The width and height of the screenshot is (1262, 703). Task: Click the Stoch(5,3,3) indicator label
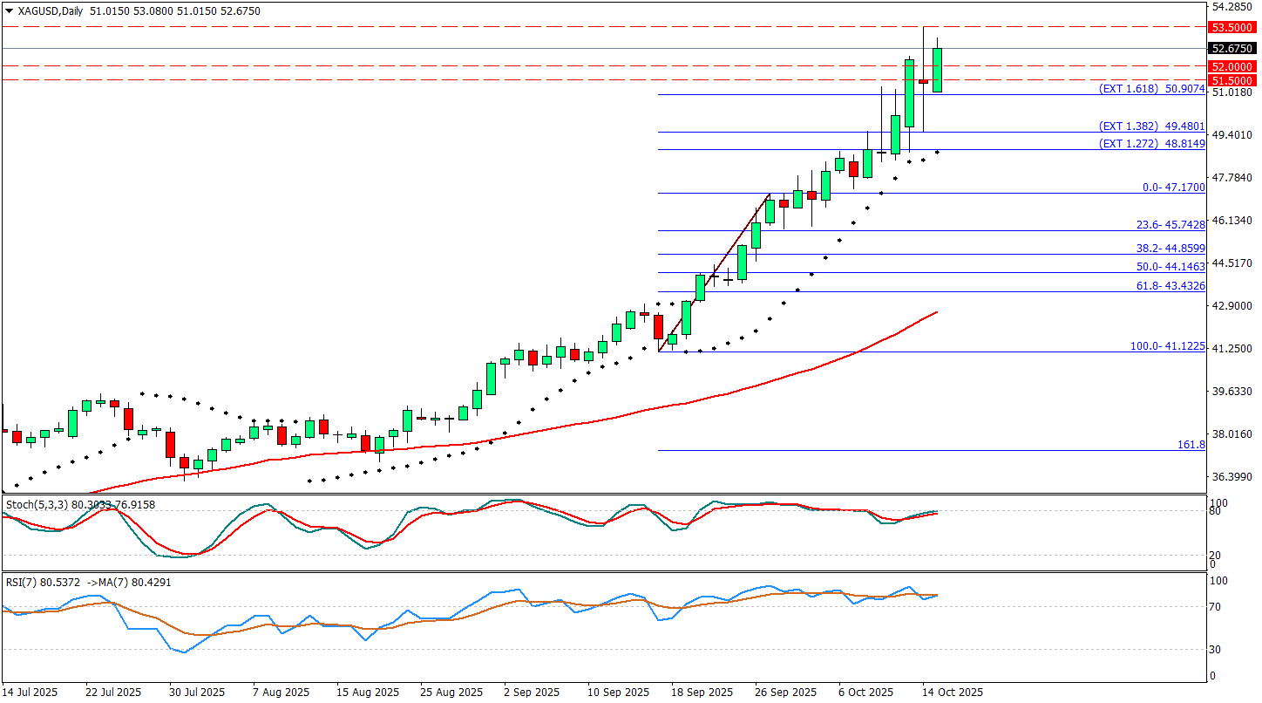[x=37, y=504]
